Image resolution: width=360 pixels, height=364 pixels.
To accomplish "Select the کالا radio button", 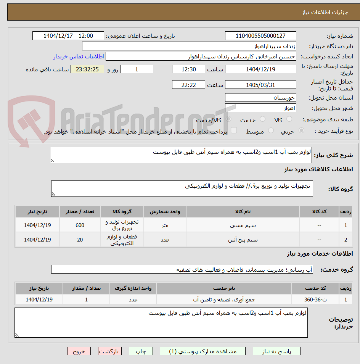I will (x=289, y=119).
